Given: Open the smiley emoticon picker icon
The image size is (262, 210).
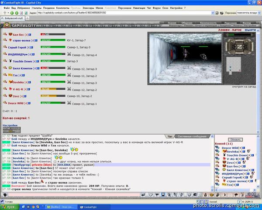Looking at the screenshot, I should 189,195.
